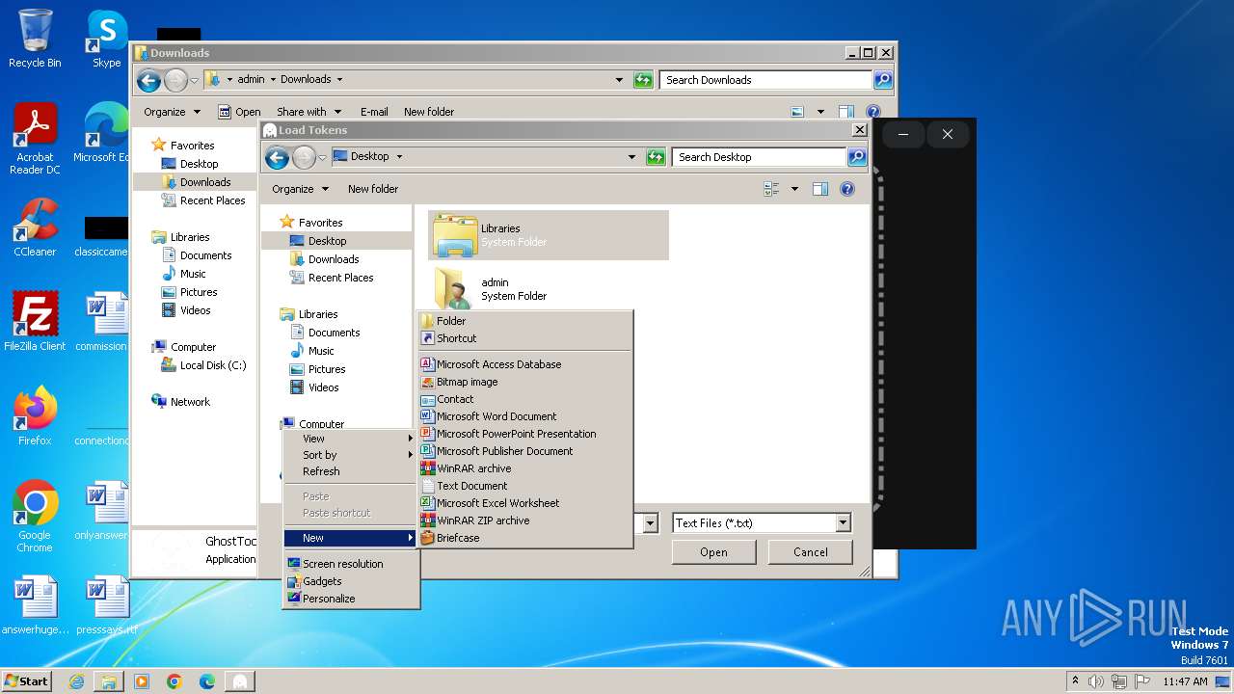Create a new WinRAR ZIP archive
This screenshot has height=694, width=1234.
[x=525, y=520]
